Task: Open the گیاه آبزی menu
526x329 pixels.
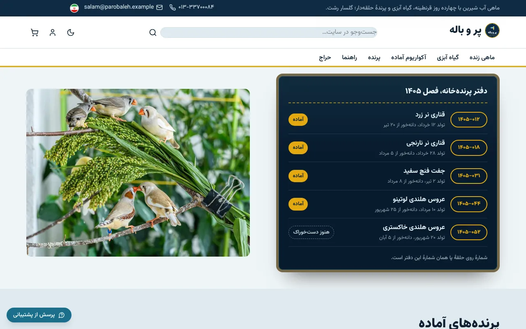Action: [x=448, y=58]
